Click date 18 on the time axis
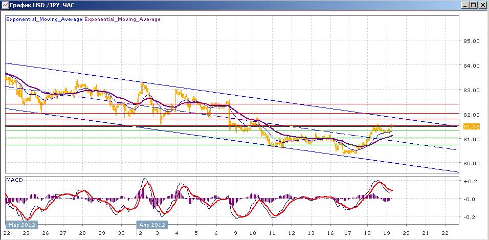Image resolution: width=489 pixels, height=240 pixels. (367, 233)
